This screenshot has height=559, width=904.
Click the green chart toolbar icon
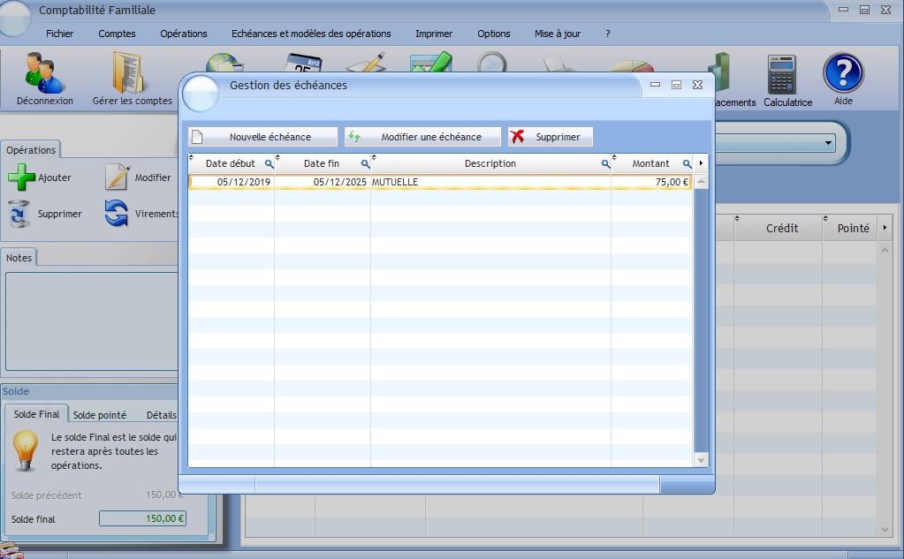click(430, 62)
